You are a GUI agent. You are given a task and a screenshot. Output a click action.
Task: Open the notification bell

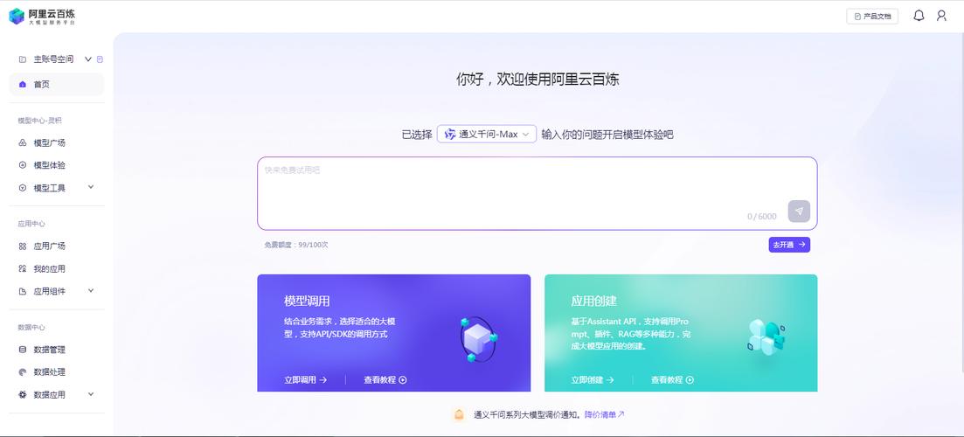[x=919, y=16]
